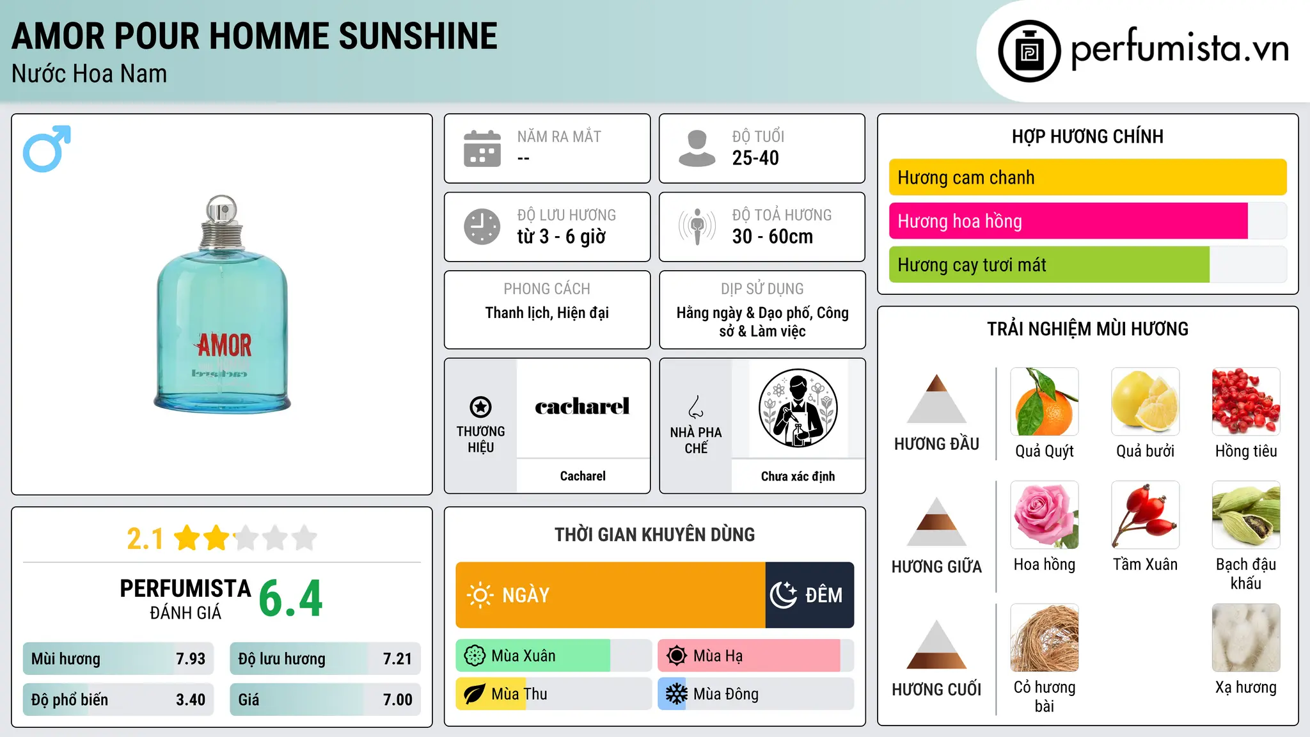This screenshot has height=737, width=1310.
Task: Click the pink Hương hoa hồng accord bar
Action: (1068, 221)
